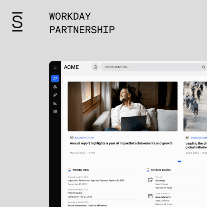This screenshot has width=207, height=207.
Task: Click the Maternity leave calendar icon
Action: click(x=150, y=196)
